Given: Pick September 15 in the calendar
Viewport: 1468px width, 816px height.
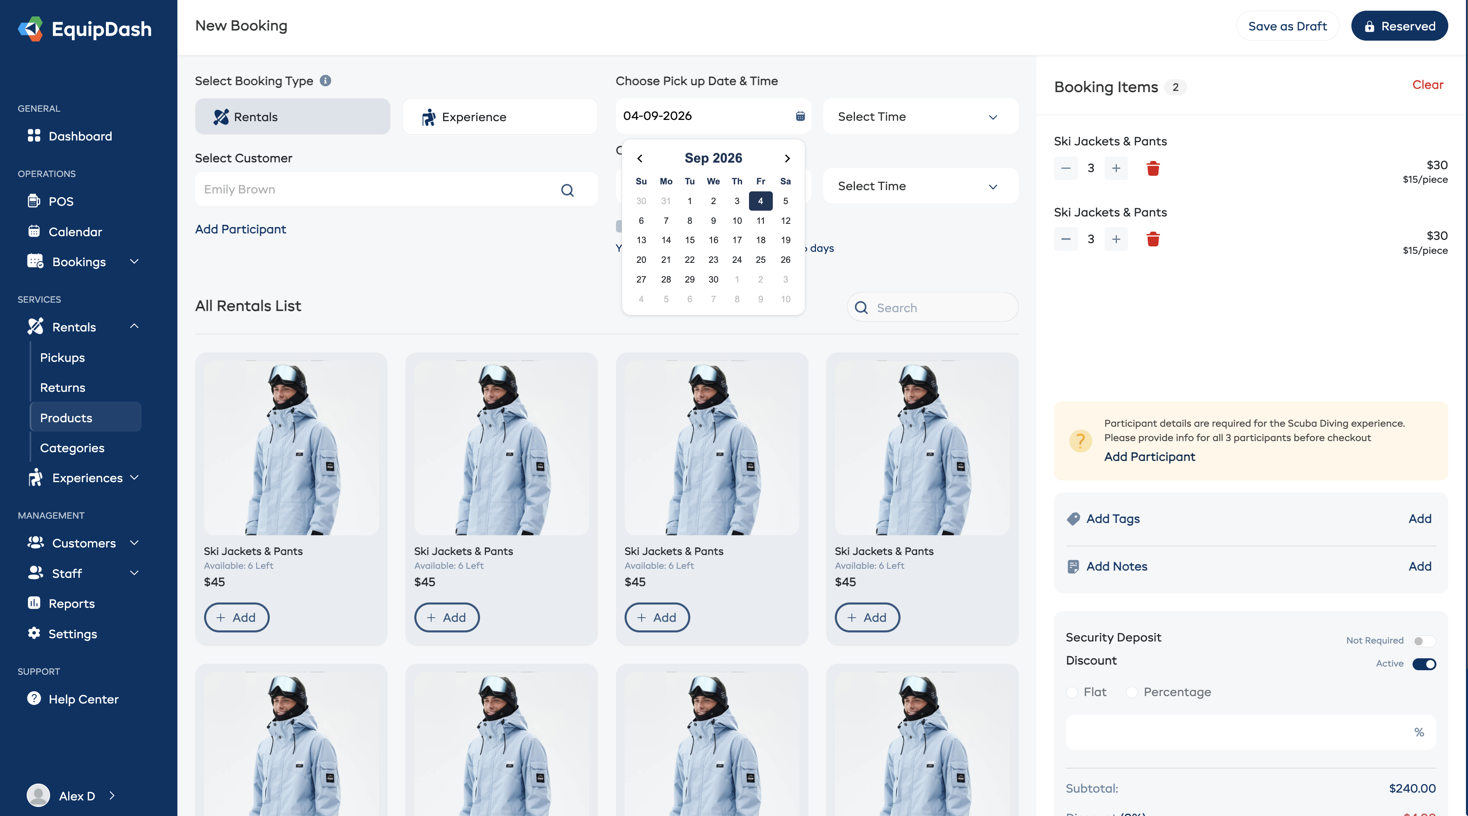Looking at the screenshot, I should [689, 240].
